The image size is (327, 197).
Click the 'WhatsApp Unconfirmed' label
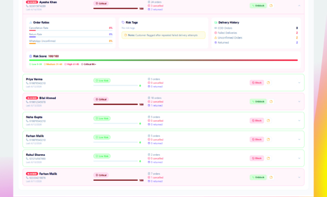click(x=42, y=41)
